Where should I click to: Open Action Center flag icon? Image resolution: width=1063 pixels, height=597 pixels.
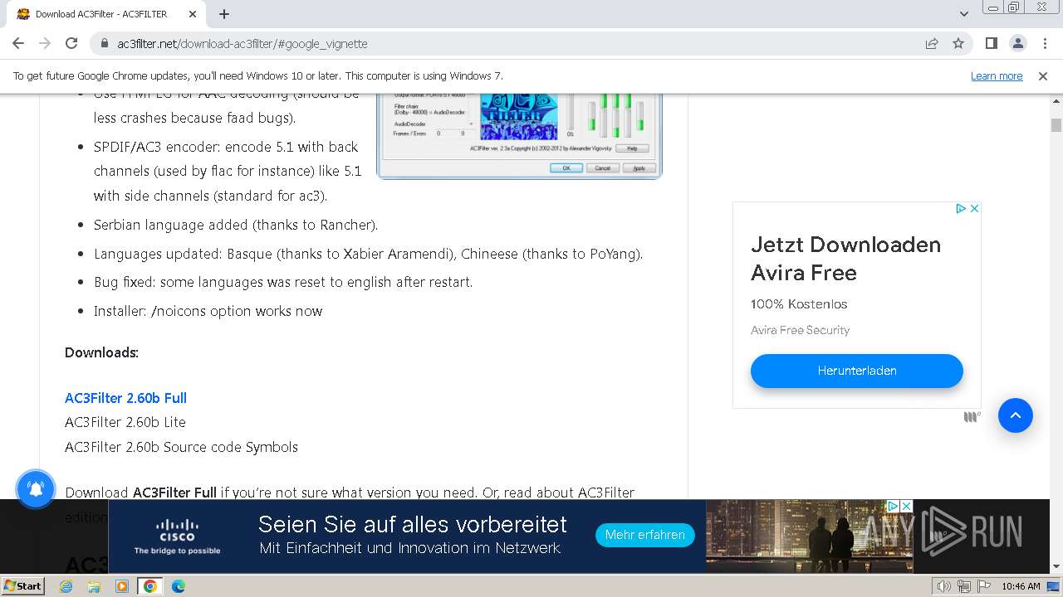(x=983, y=586)
